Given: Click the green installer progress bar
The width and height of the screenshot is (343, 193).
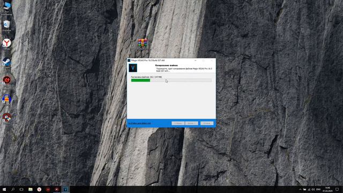Looking at the screenshot, I should point(171,80).
